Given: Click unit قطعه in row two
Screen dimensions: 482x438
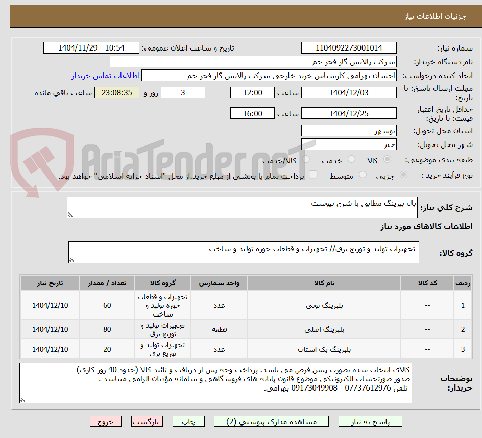Looking at the screenshot, I should click(x=219, y=329).
